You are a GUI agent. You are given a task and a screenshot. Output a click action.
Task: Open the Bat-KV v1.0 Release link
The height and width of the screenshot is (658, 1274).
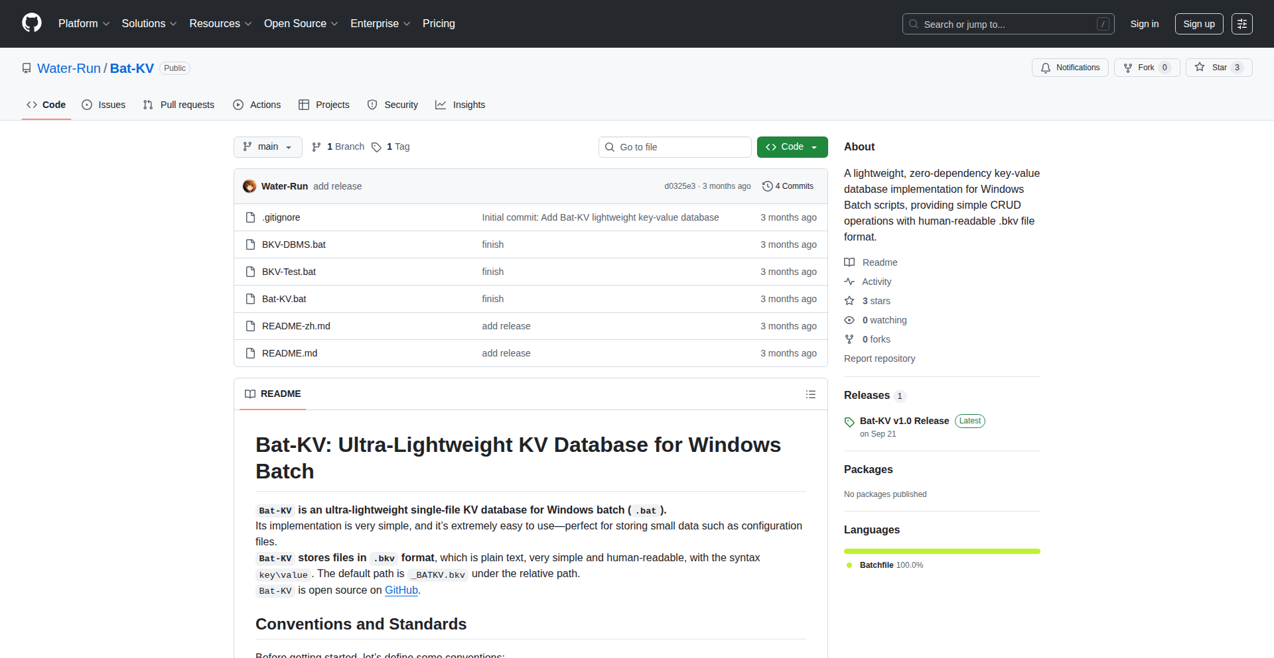click(904, 421)
